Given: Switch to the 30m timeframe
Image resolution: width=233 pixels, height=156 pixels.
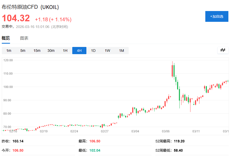Looking at the screenshot, I should click(51, 51).
